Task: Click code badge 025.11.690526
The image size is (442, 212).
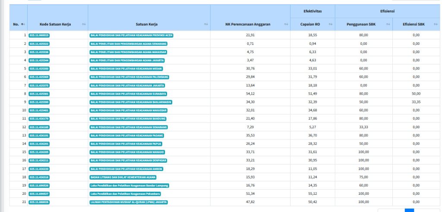Action: 39,186
